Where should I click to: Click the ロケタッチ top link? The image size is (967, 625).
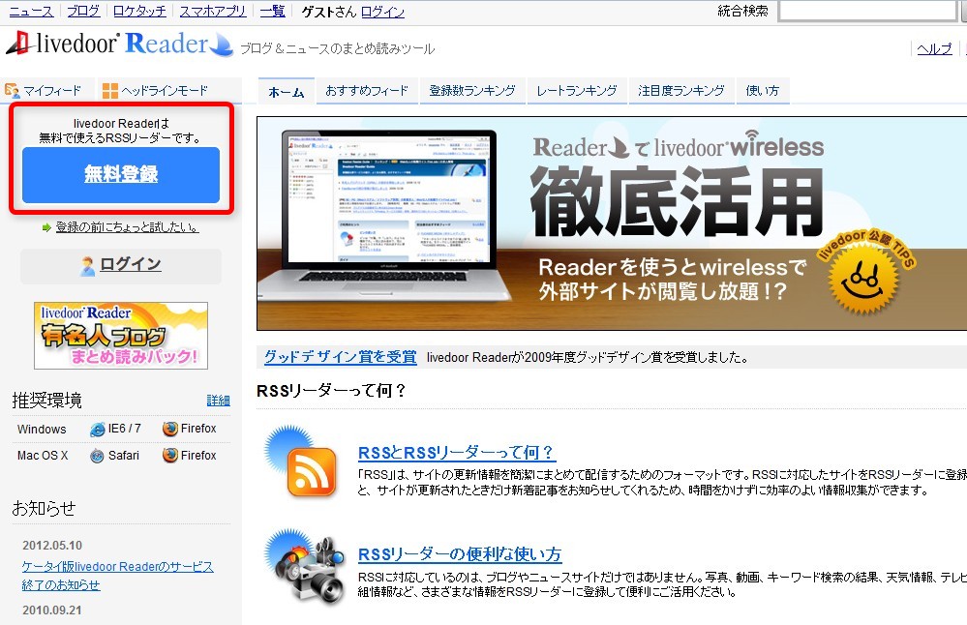[139, 11]
